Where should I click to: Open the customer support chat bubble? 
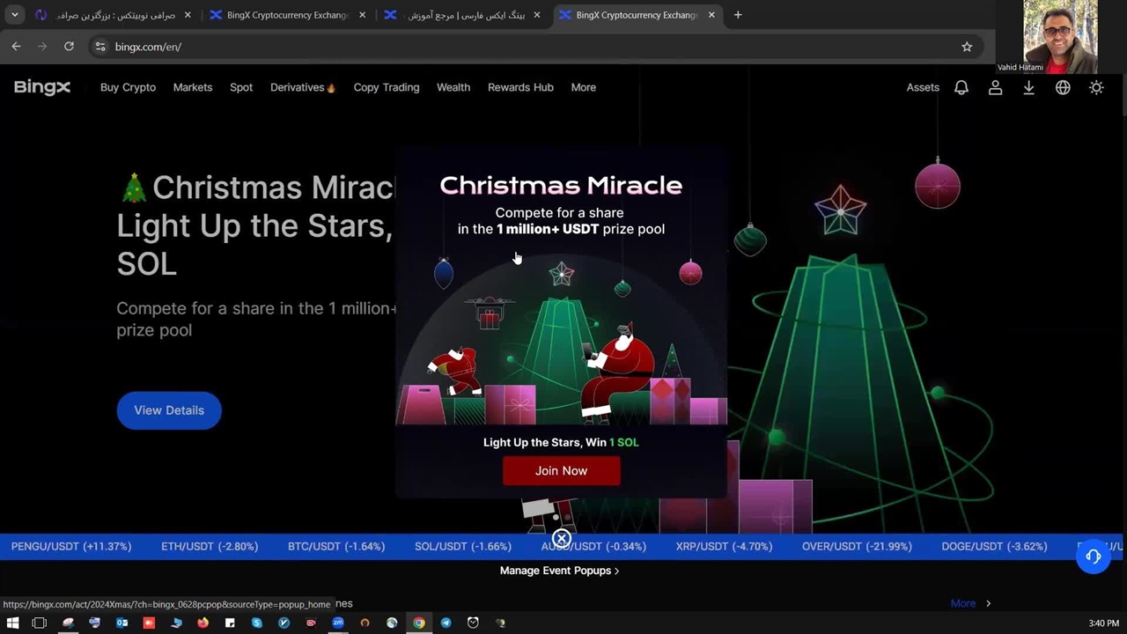[x=1093, y=557]
